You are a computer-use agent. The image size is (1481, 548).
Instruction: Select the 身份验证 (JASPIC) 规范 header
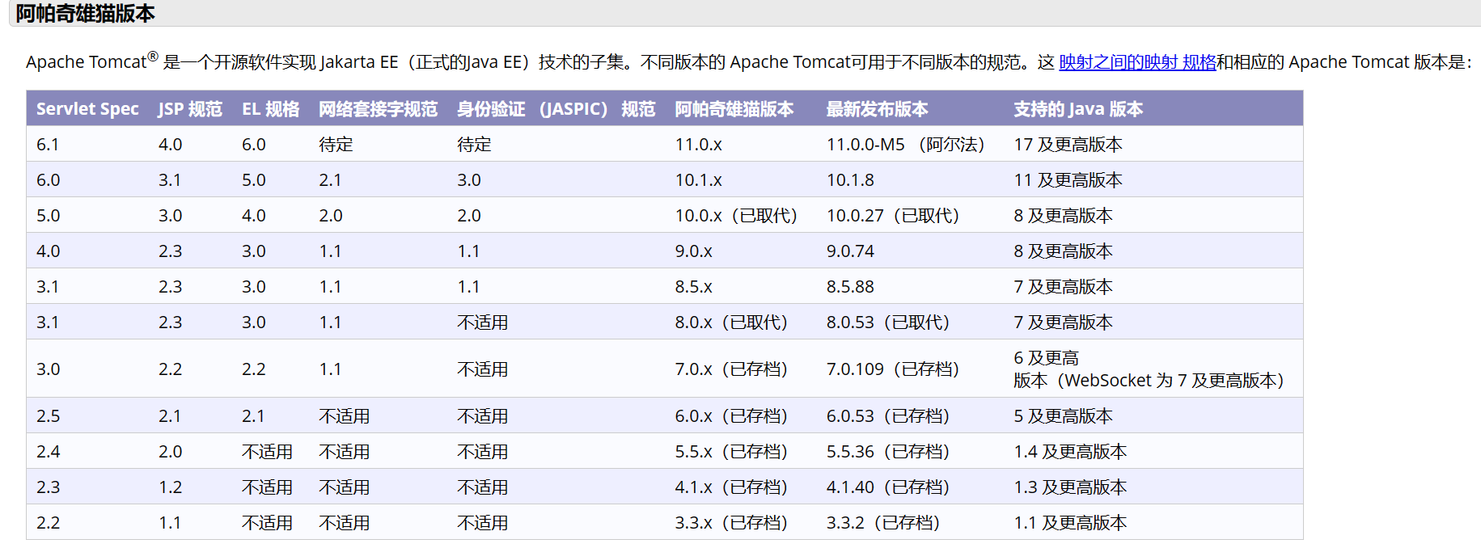tap(556, 109)
